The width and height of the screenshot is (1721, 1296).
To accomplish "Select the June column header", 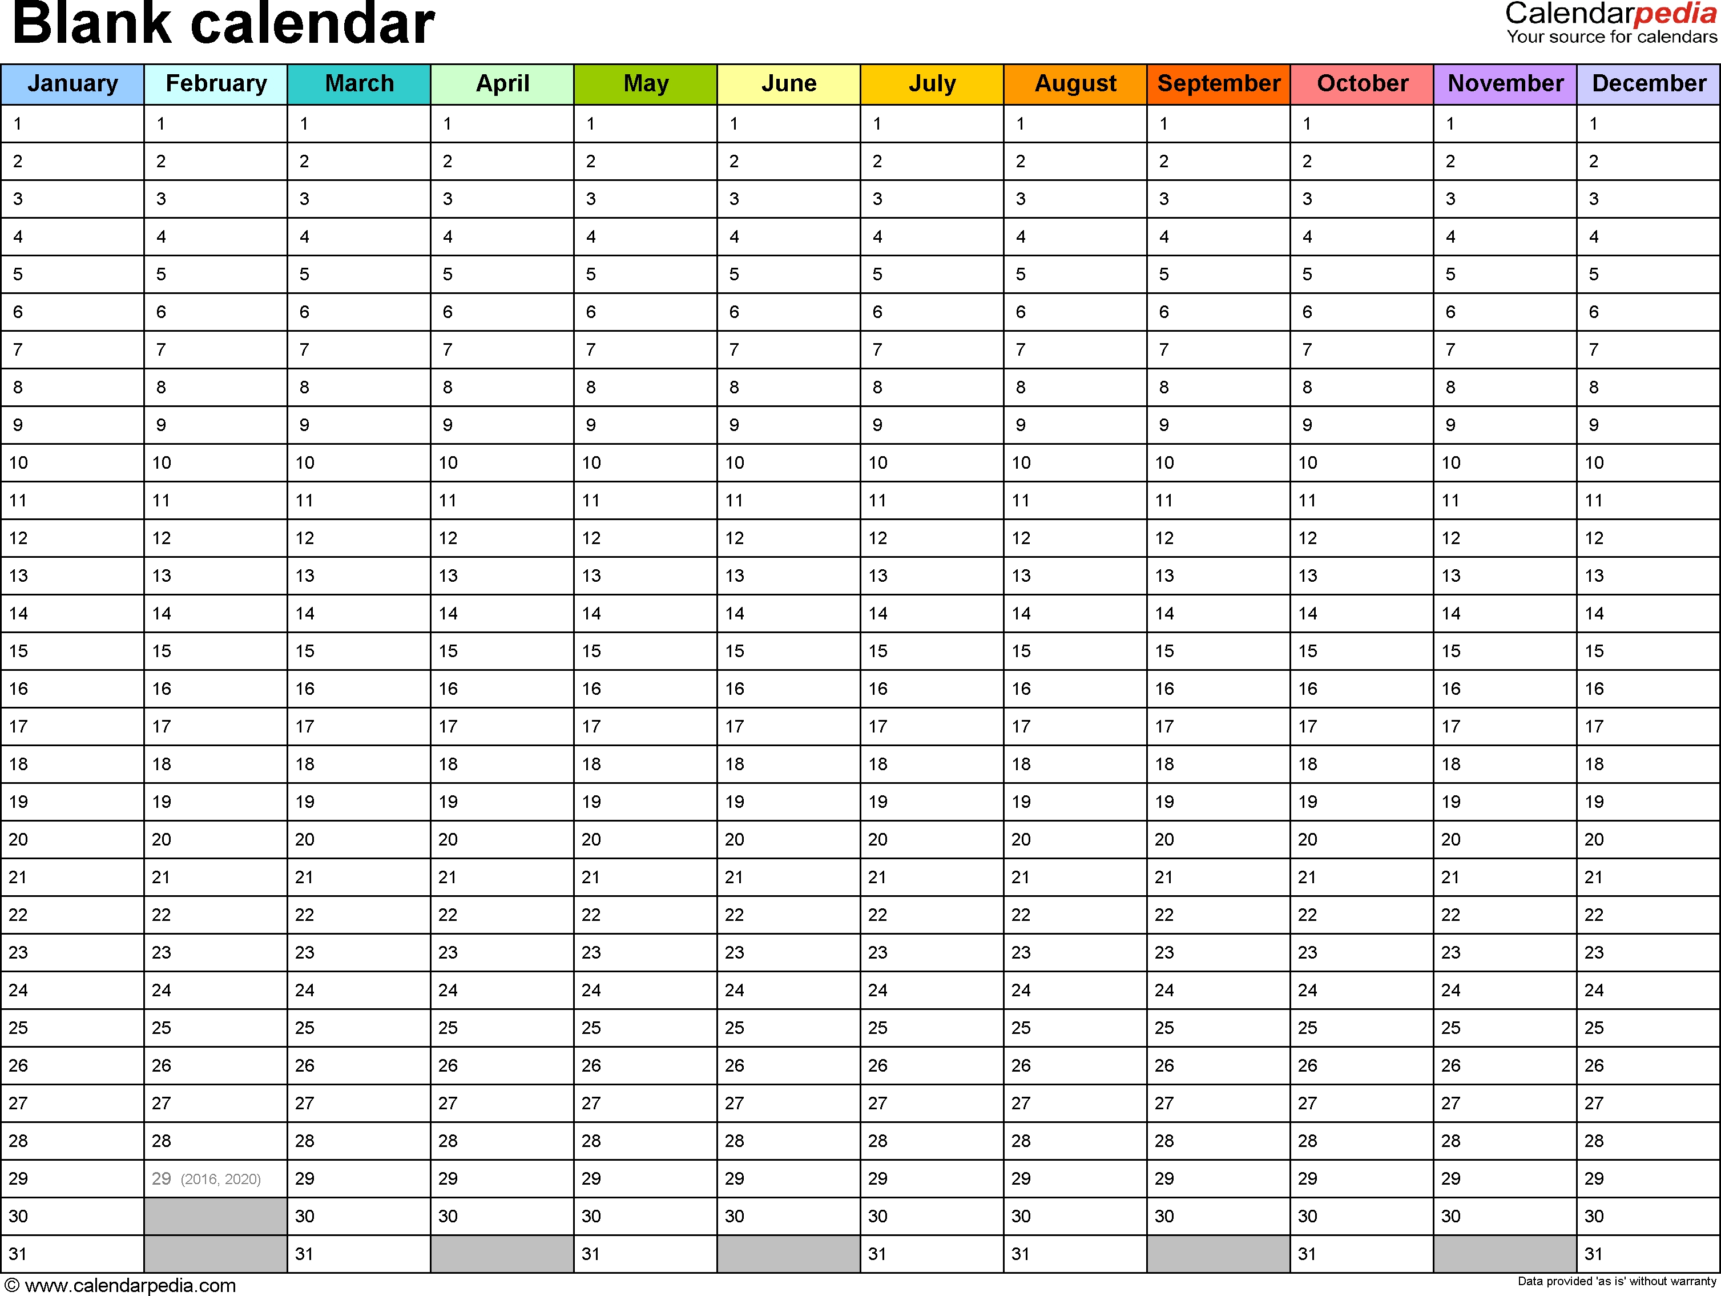I will coord(789,79).
